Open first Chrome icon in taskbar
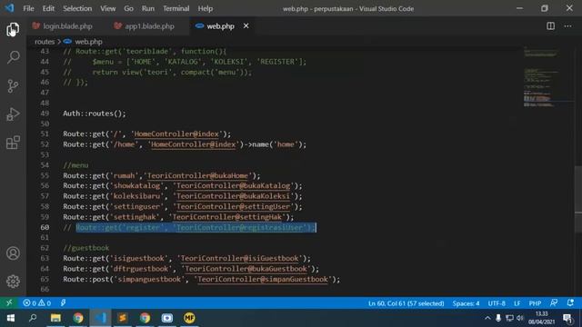 coord(78,318)
